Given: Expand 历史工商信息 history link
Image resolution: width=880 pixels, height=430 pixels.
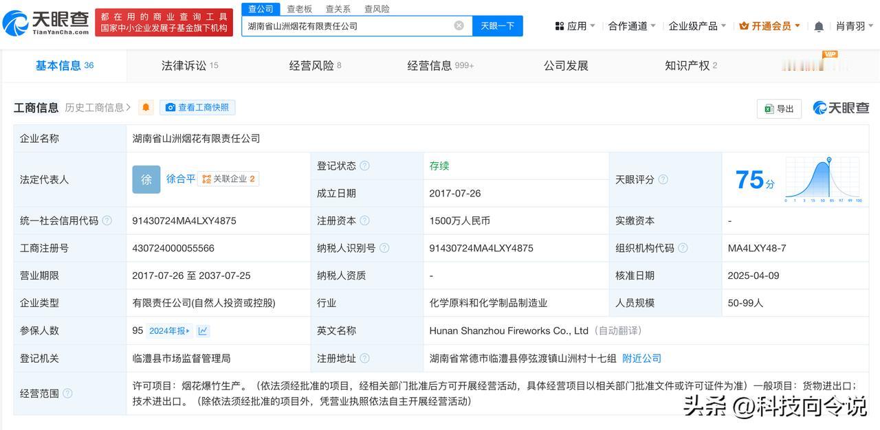Looking at the screenshot, I should [x=98, y=107].
